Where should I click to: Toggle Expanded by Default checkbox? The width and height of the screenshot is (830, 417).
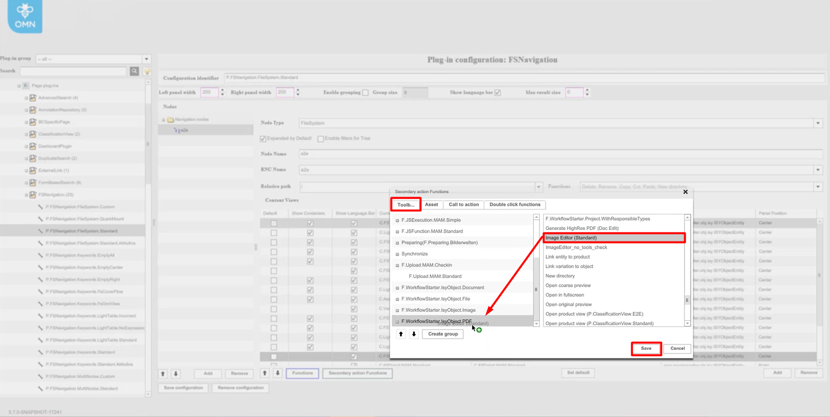tap(263, 139)
